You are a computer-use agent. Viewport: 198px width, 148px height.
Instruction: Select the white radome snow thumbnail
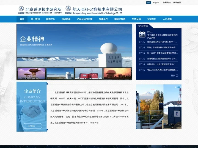point(60,74)
